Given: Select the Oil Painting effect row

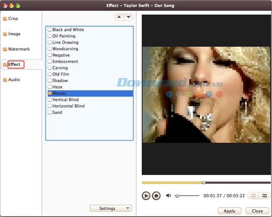Looking at the screenshot, I should click(64, 36).
